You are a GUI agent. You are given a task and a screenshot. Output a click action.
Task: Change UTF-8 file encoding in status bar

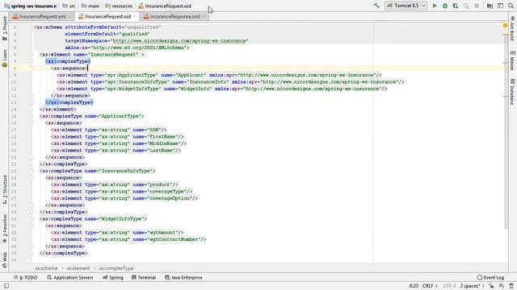[449, 286]
